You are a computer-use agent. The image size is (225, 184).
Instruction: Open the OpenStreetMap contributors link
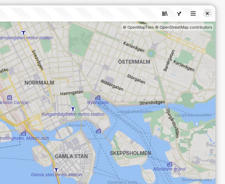point(185,27)
